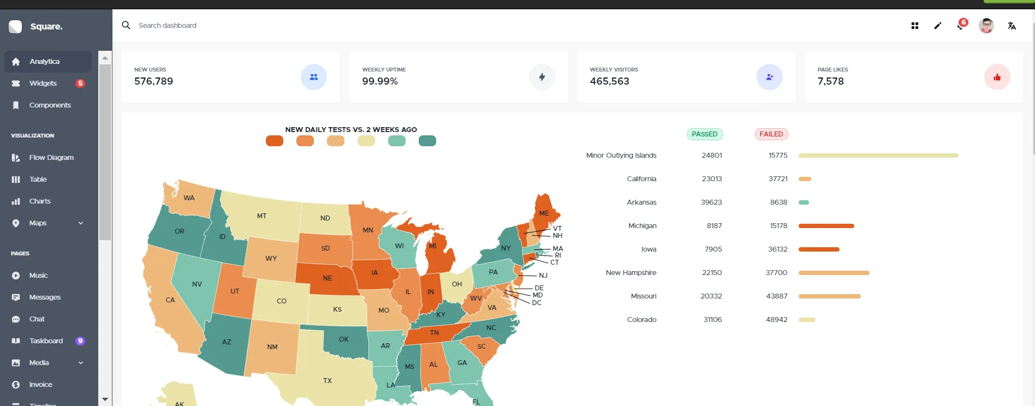Click the Weekly Visitors person icon
The image size is (1035, 406).
769,77
